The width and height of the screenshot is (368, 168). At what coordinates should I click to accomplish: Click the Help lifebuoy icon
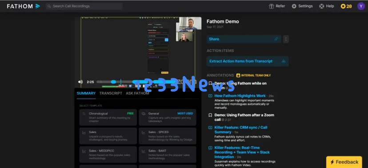coord(321,6)
